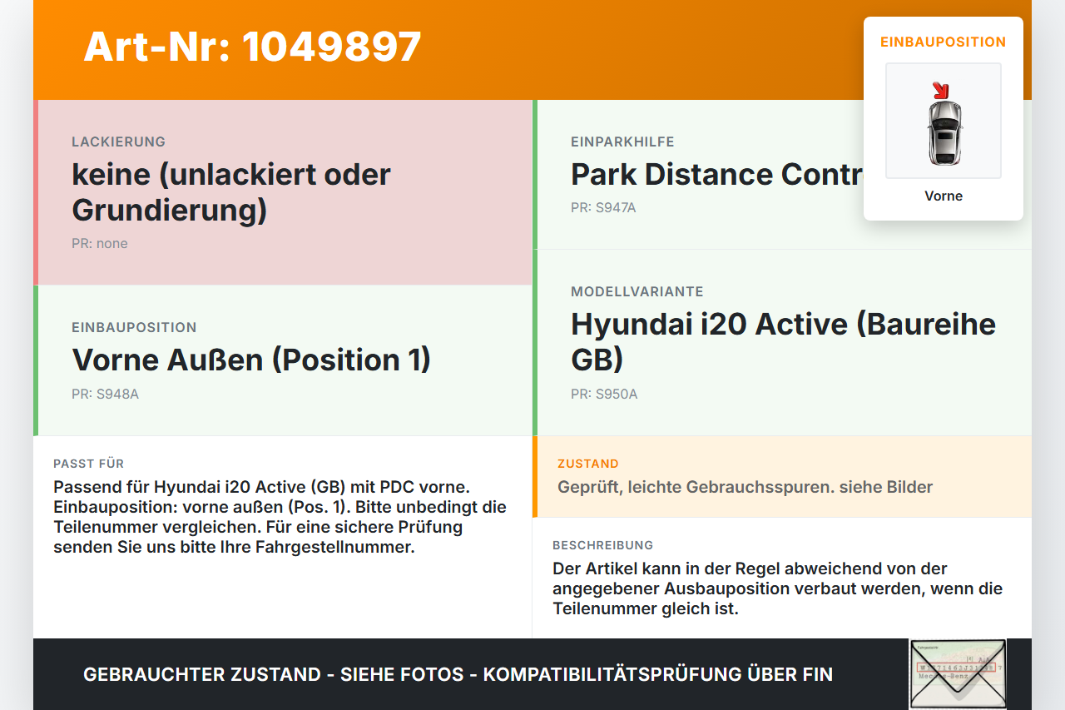Select the orange ZUSTAND condition box
This screenshot has height=710, width=1065.
(782, 476)
